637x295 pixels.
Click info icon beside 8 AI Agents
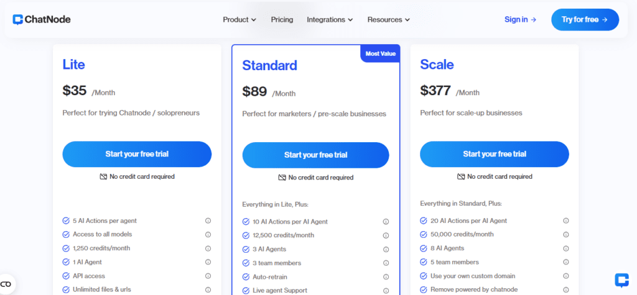565,248
